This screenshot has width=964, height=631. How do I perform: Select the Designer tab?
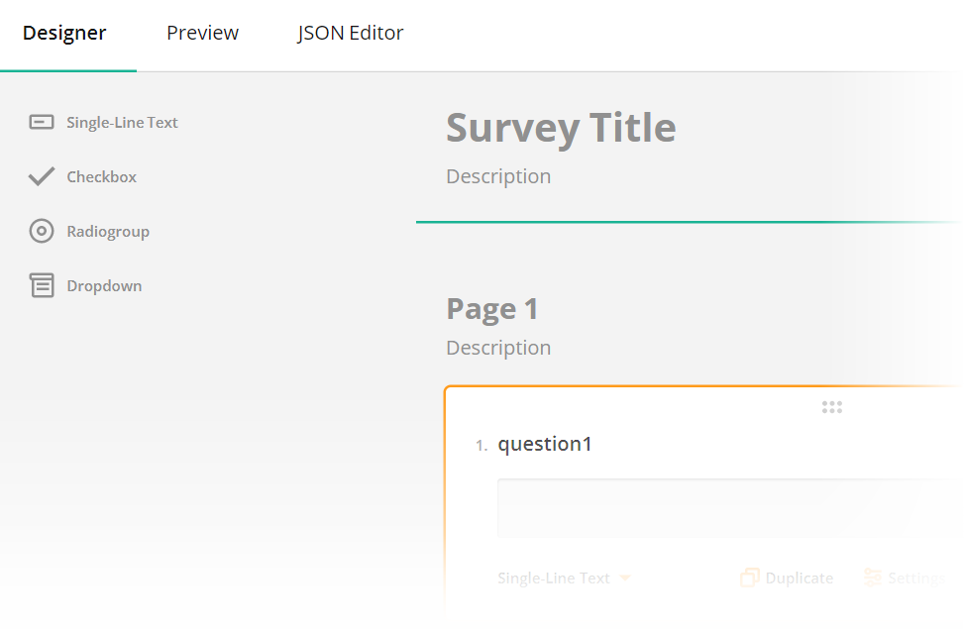[63, 32]
